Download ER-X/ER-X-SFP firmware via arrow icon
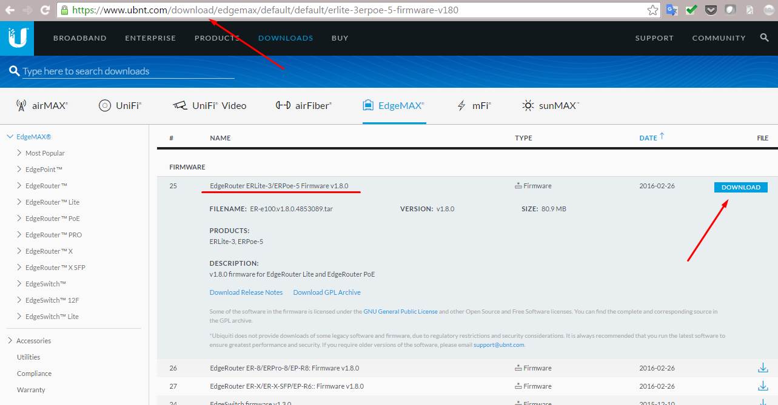This screenshot has height=405, width=778. pyautogui.click(x=762, y=386)
